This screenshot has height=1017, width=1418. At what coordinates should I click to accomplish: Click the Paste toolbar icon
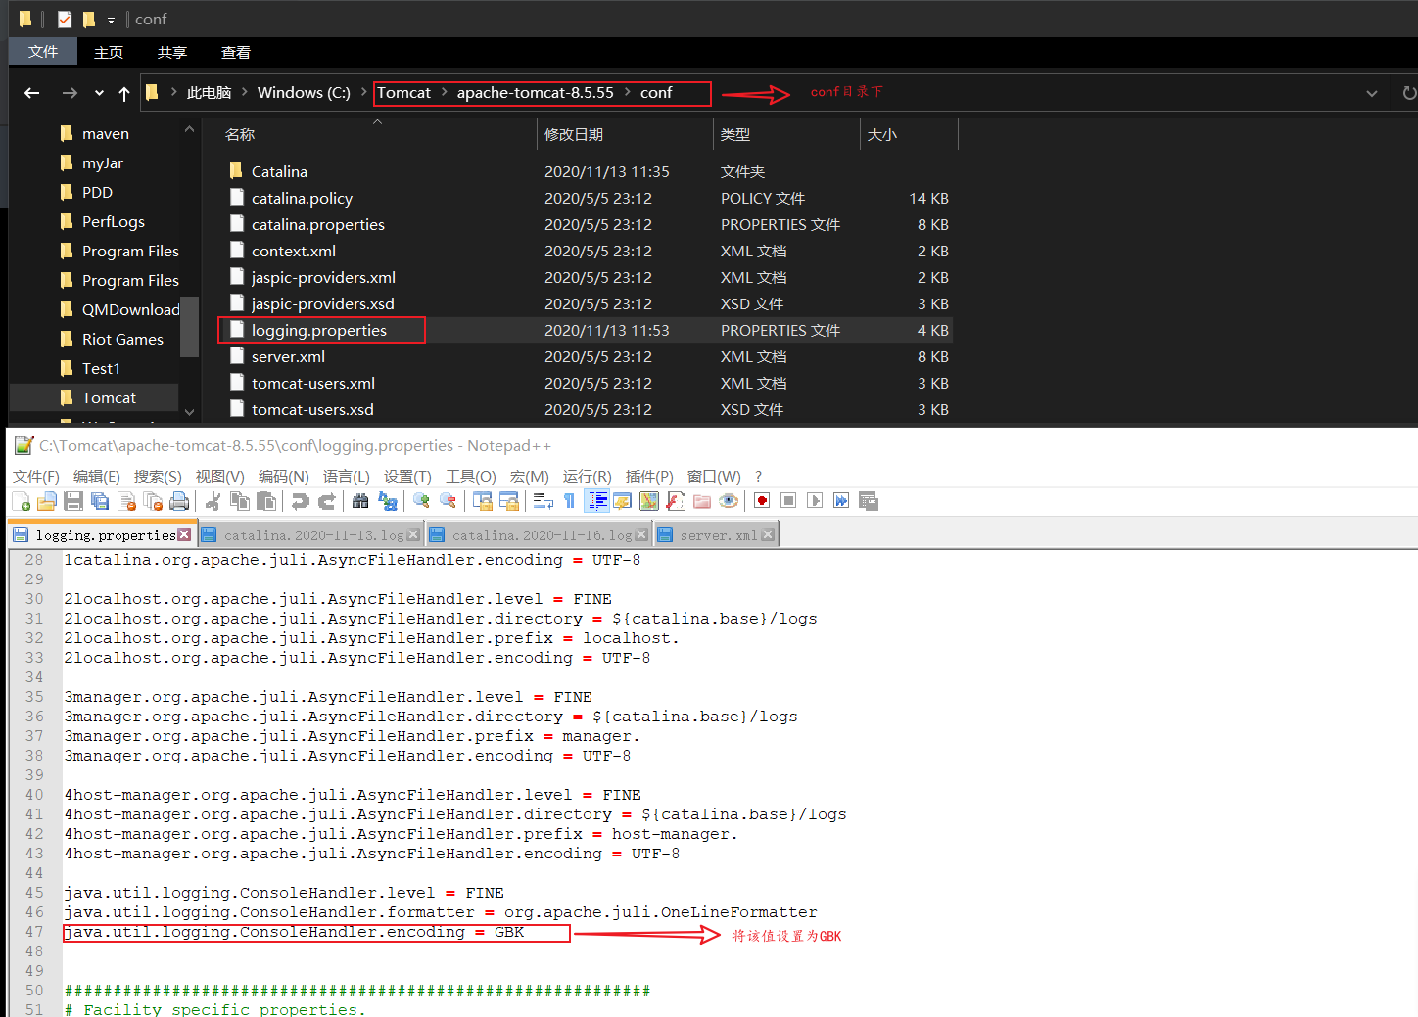pyautogui.click(x=265, y=501)
